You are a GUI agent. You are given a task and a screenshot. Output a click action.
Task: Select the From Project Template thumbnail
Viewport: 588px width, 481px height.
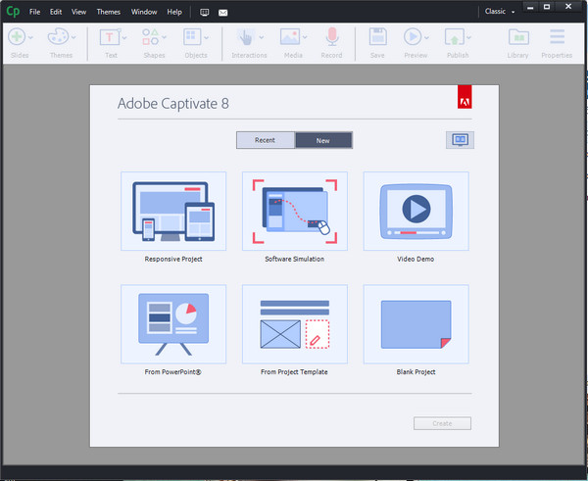295,324
